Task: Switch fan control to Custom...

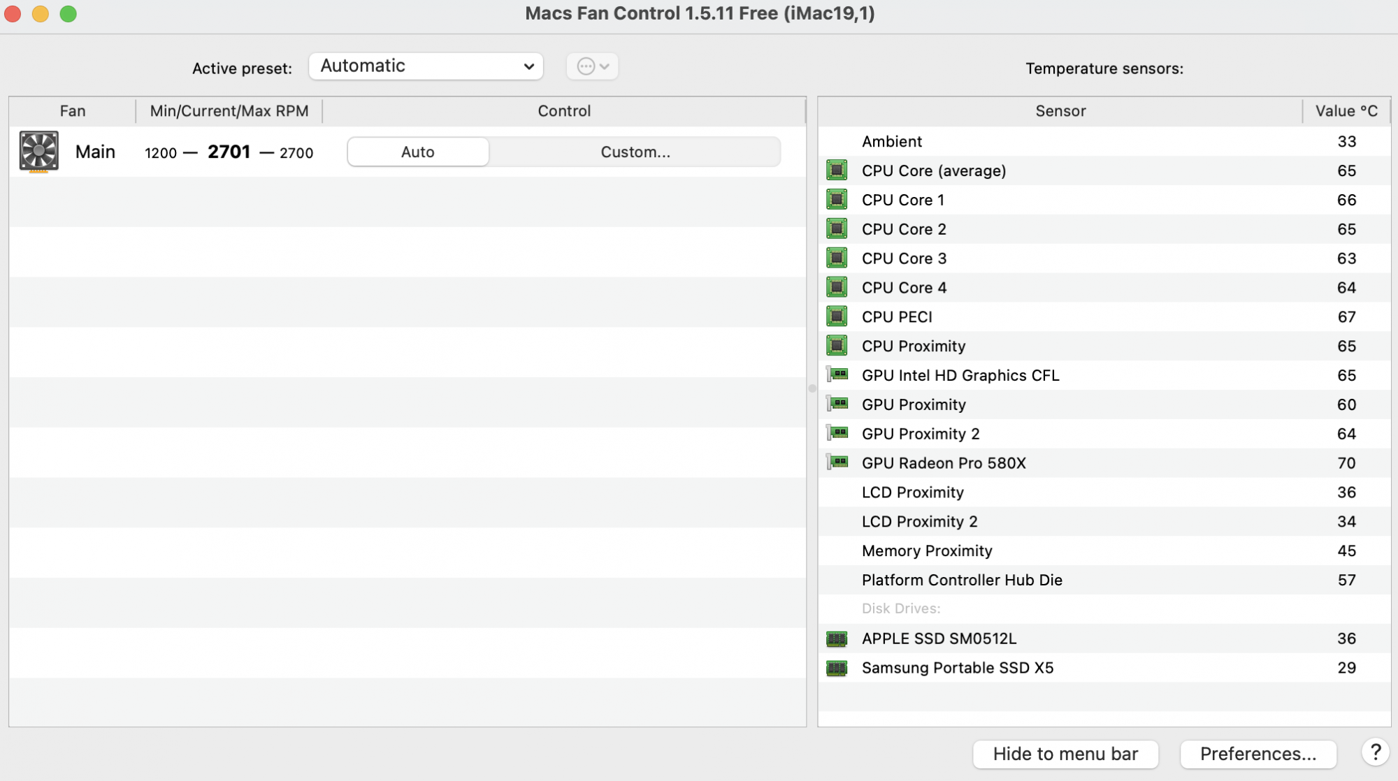Action: click(x=635, y=152)
